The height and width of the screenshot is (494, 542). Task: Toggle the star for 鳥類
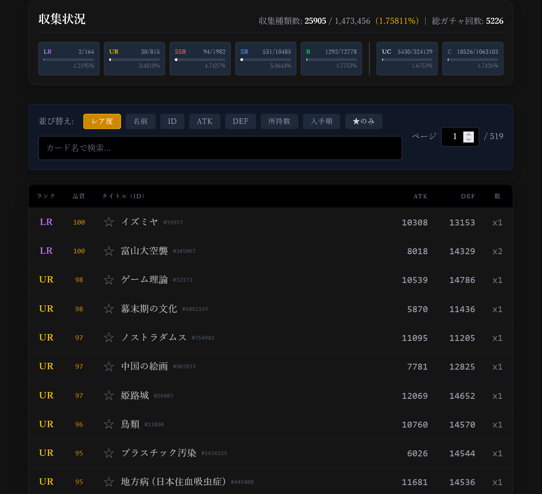pos(109,424)
